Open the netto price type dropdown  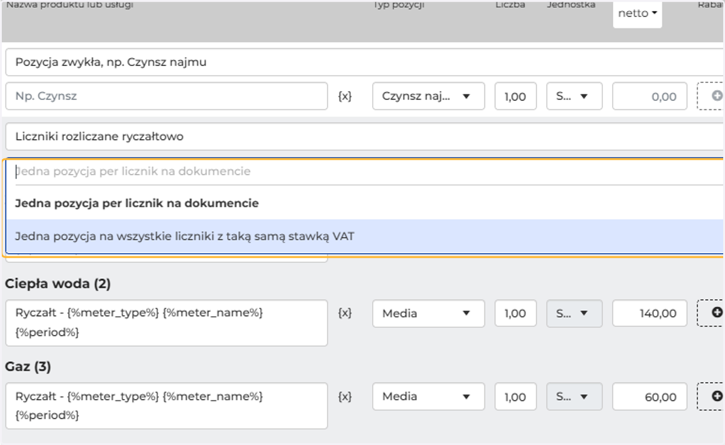pyautogui.click(x=637, y=13)
